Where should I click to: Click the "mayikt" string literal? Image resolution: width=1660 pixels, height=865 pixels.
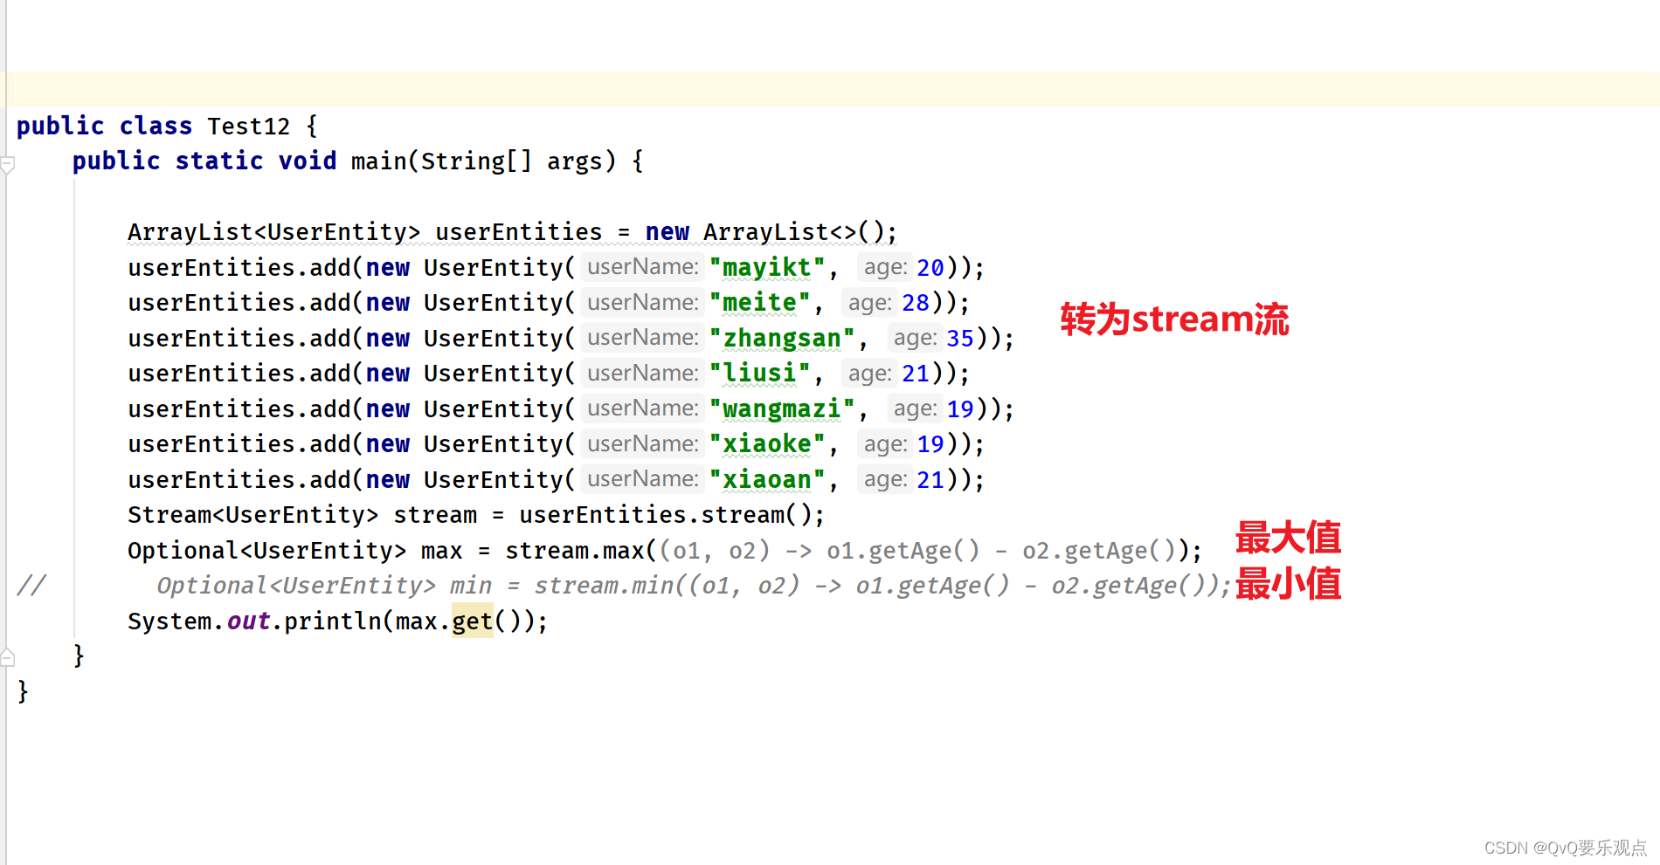(766, 268)
